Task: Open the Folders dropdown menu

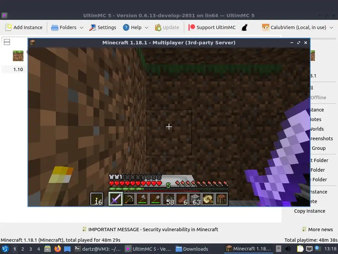Action: (67, 27)
